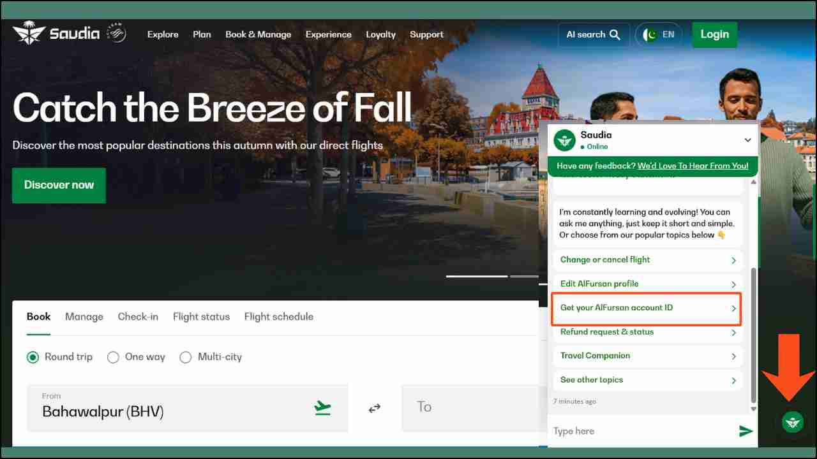Click the Saudia logo in header

click(56, 33)
